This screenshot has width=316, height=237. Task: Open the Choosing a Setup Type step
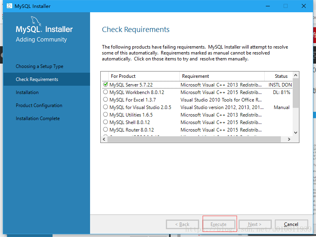pyautogui.click(x=39, y=66)
